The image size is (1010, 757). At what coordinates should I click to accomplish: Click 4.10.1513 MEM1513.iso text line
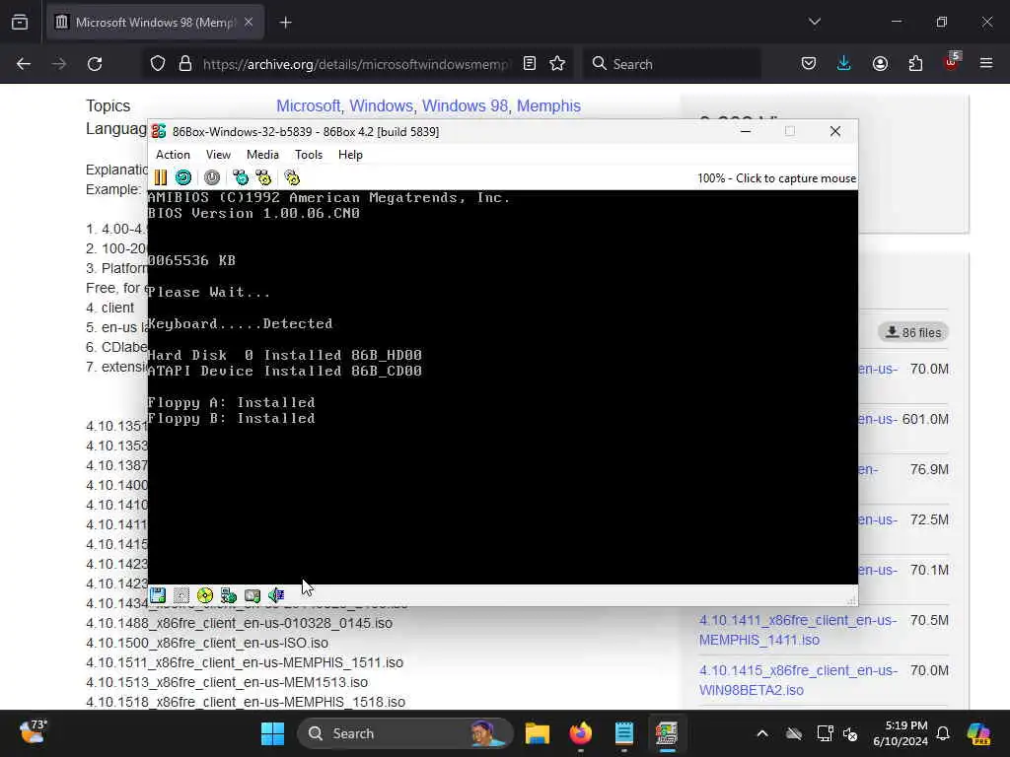[227, 682]
